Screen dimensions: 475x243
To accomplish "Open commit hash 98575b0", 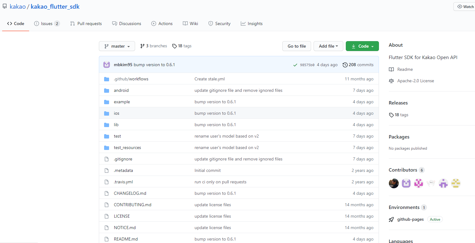I will 307,65.
